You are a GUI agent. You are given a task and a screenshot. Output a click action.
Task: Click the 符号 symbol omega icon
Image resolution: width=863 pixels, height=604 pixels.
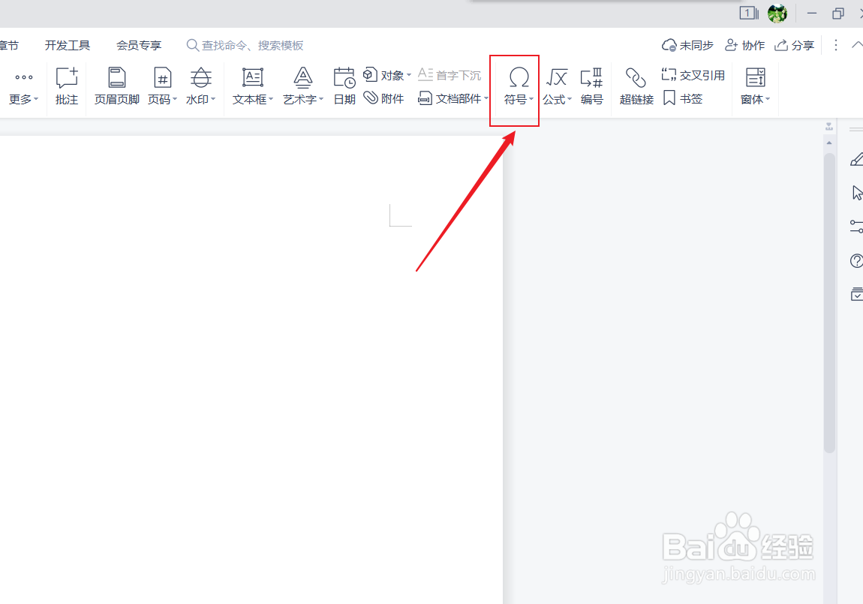click(519, 77)
